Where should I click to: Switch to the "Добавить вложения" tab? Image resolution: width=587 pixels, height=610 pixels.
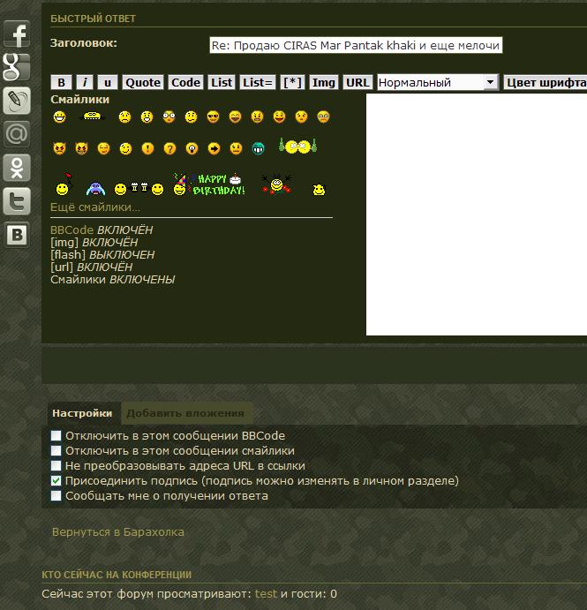coord(185,413)
